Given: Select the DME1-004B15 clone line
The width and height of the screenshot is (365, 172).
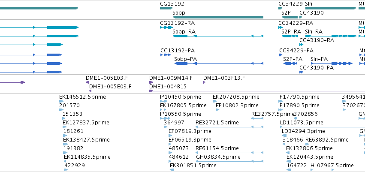Looking at the screenshot, I should [257, 91].
